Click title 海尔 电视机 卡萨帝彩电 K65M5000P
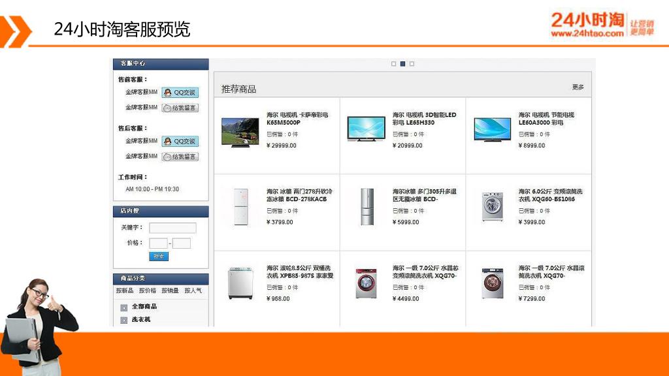 (297, 119)
